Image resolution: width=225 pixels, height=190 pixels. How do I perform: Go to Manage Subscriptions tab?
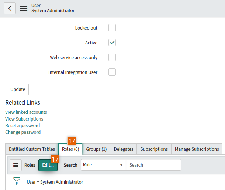(197, 149)
